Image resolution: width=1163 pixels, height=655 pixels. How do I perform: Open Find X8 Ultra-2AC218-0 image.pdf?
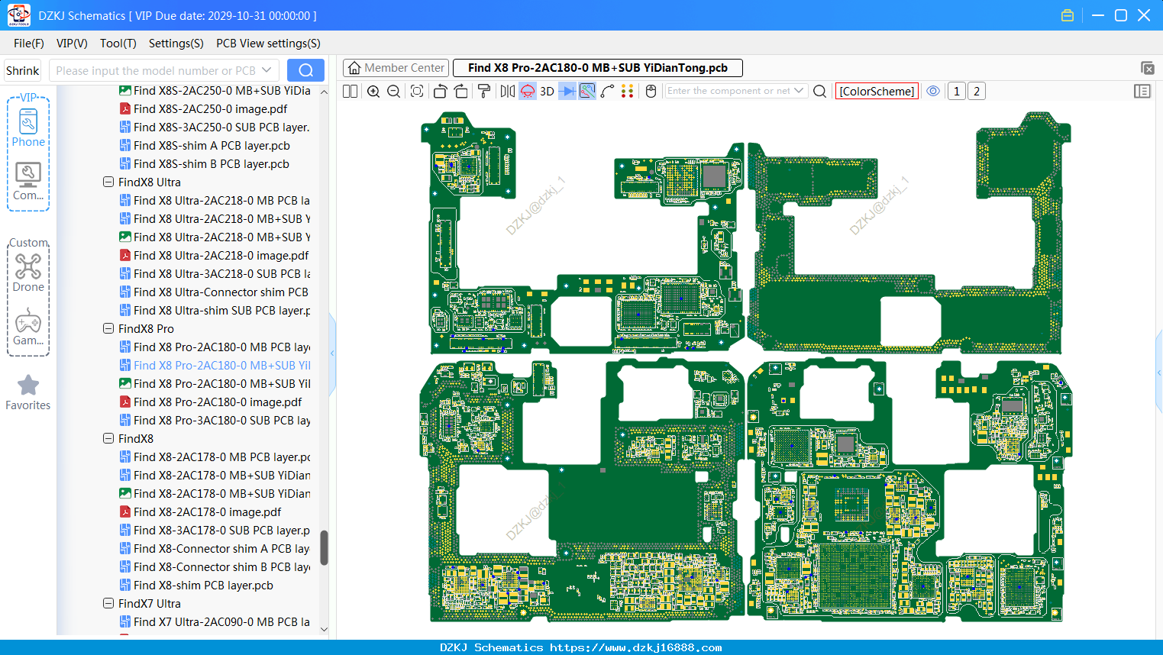214,256
